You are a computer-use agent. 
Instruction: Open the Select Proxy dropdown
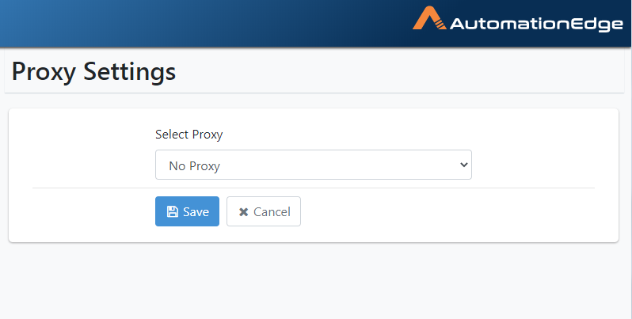(313, 165)
